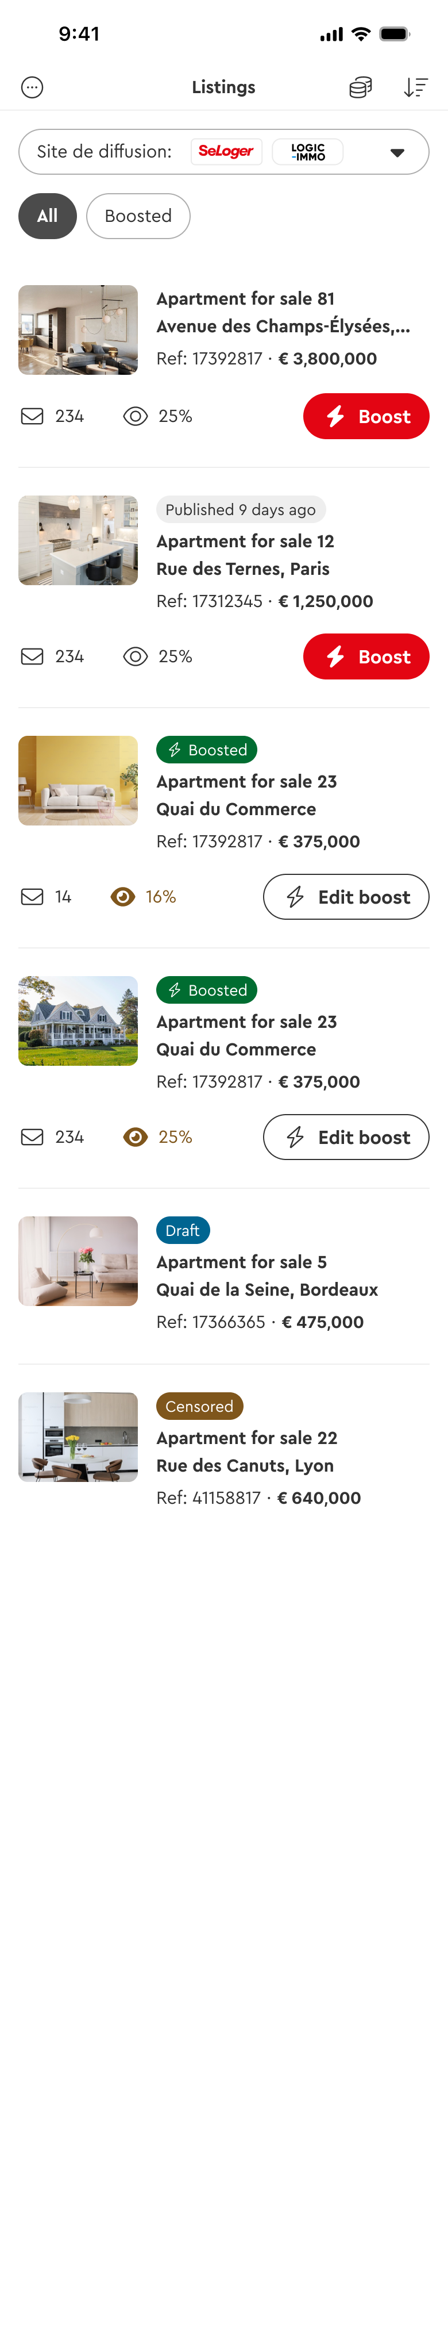
Task: Tap envelope icon showing 14 messages
Action: (32, 897)
